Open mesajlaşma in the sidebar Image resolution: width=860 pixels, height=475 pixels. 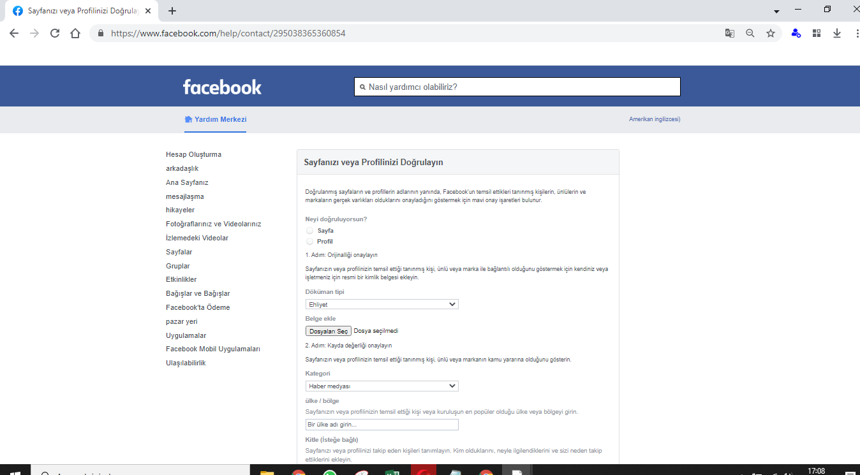pyautogui.click(x=185, y=196)
